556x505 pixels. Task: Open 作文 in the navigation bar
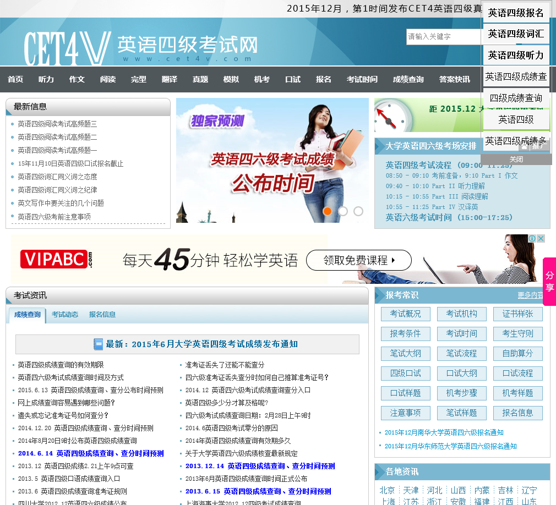(x=77, y=79)
